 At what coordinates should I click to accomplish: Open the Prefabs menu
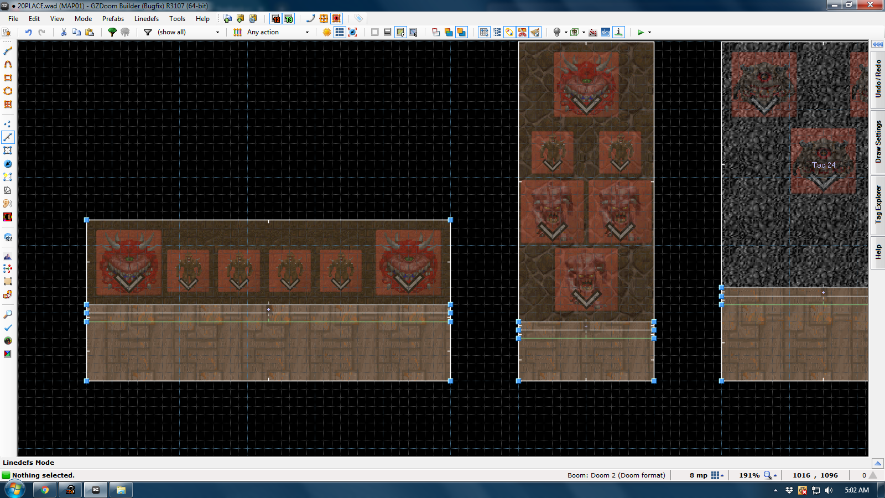113,18
